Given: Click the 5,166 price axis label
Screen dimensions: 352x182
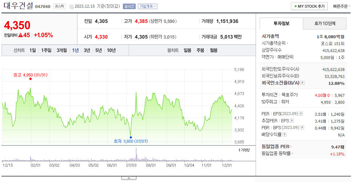Looking at the screenshot, I should click(239, 70).
